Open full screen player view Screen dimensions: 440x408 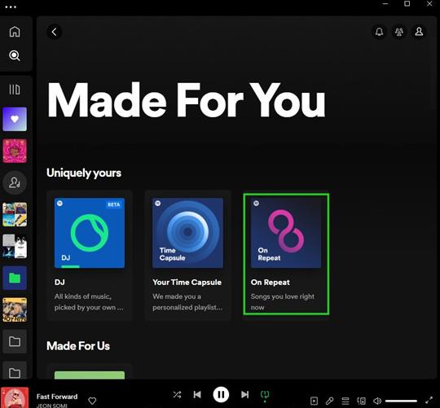pyautogui.click(x=429, y=401)
